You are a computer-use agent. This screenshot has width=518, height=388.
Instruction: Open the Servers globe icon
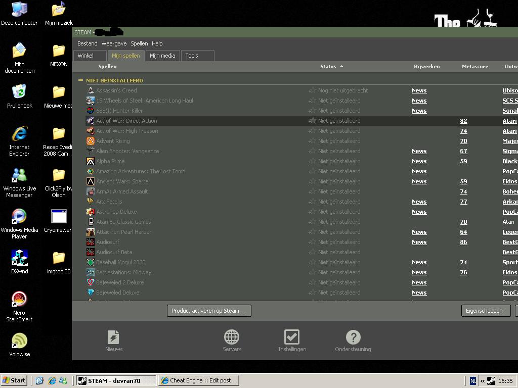click(232, 337)
